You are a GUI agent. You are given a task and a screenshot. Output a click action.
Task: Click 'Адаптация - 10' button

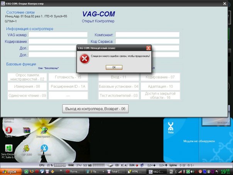point(160,87)
